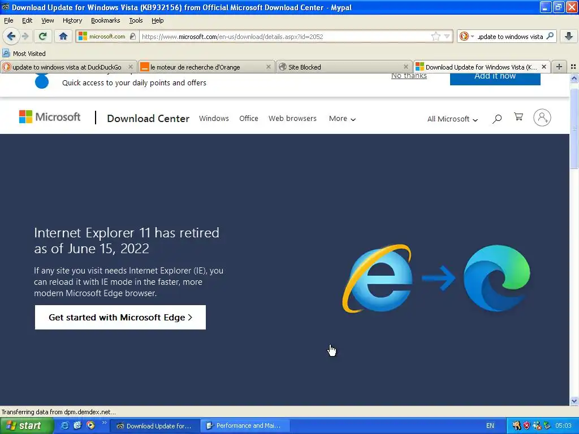Click the vertical scrollbar up arrow
579x434 pixels.
pos(574,78)
